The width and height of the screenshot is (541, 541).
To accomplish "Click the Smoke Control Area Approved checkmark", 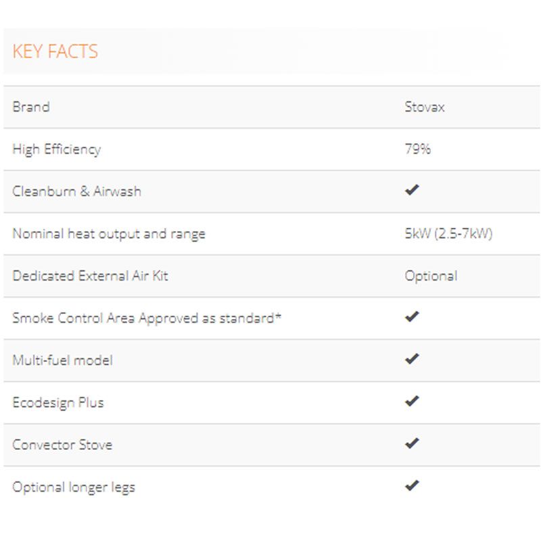I will click(x=412, y=316).
